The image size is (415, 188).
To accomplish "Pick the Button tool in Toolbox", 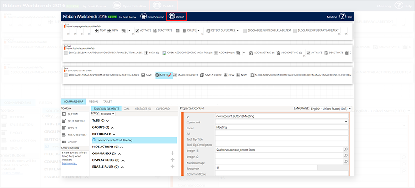I will tap(70, 114).
